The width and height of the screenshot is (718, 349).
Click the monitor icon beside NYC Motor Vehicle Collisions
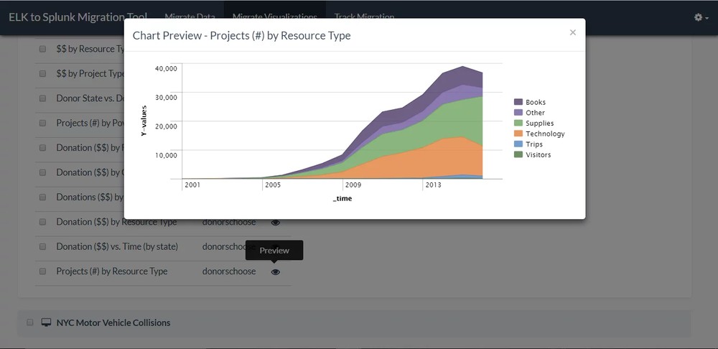[46, 323]
